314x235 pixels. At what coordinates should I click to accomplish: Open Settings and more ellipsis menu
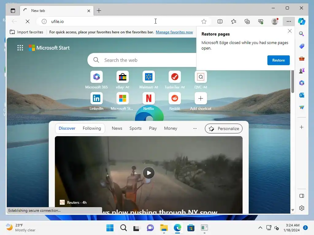tap(289, 21)
